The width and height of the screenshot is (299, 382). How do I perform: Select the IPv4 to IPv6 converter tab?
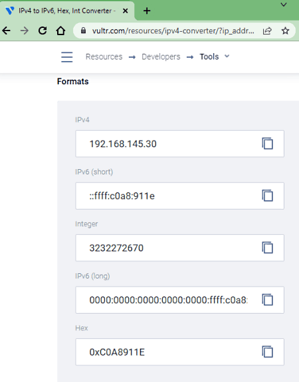pyautogui.click(x=66, y=11)
